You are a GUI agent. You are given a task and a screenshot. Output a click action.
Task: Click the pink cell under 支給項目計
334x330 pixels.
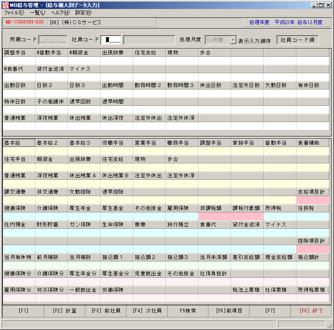pyautogui.click(x=312, y=200)
